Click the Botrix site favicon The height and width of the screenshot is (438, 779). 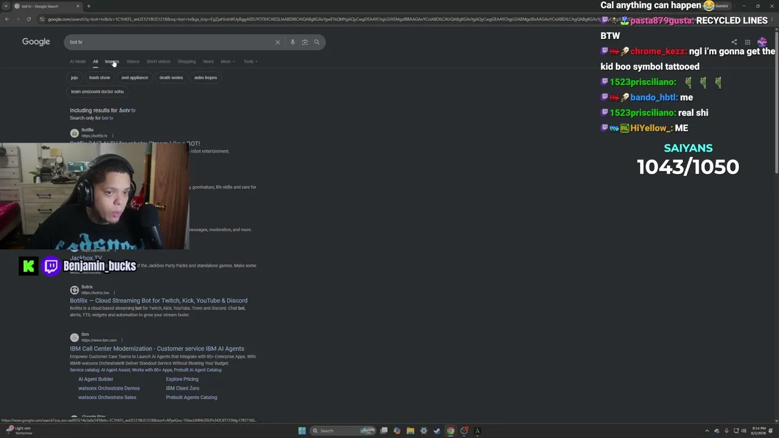tap(74, 290)
